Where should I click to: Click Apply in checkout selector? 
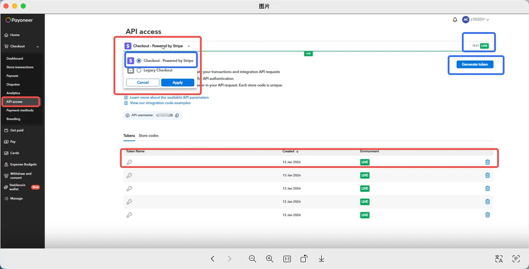pyautogui.click(x=178, y=82)
